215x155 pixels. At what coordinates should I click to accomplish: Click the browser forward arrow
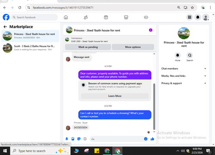(x=12, y=8)
